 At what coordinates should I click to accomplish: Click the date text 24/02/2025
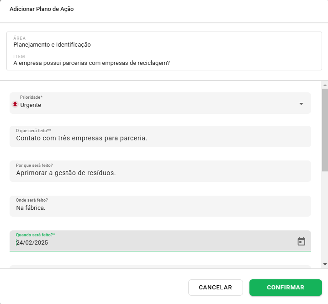click(x=32, y=243)
